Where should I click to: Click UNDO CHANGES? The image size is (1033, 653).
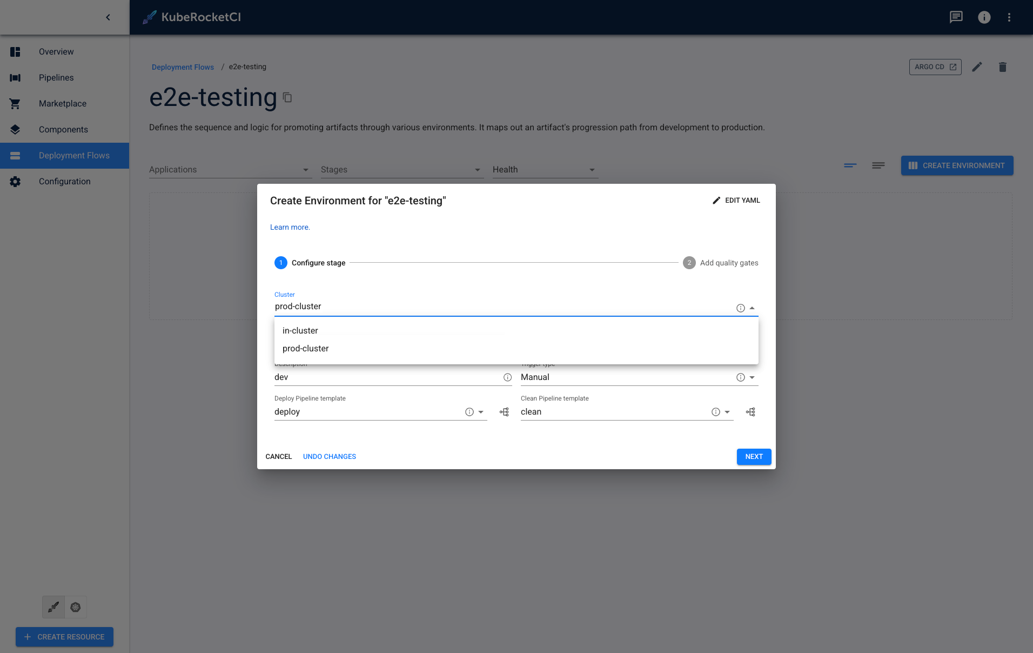330,457
